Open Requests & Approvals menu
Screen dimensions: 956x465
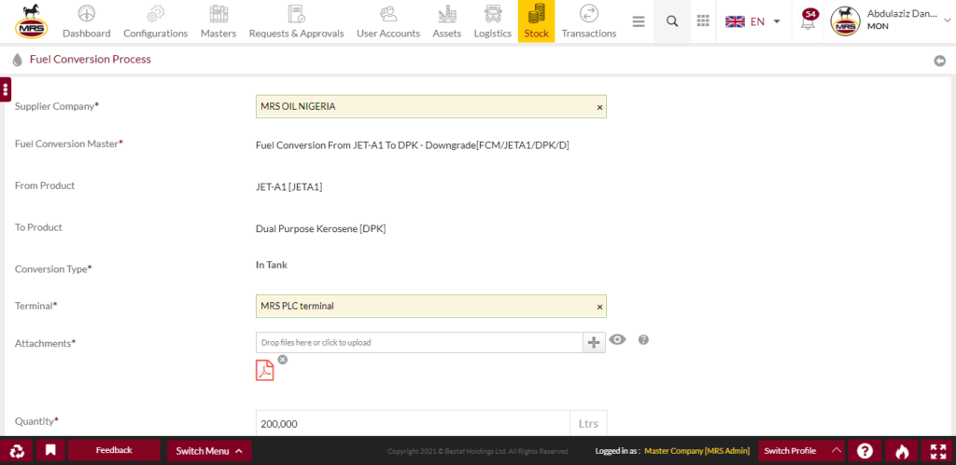(296, 22)
